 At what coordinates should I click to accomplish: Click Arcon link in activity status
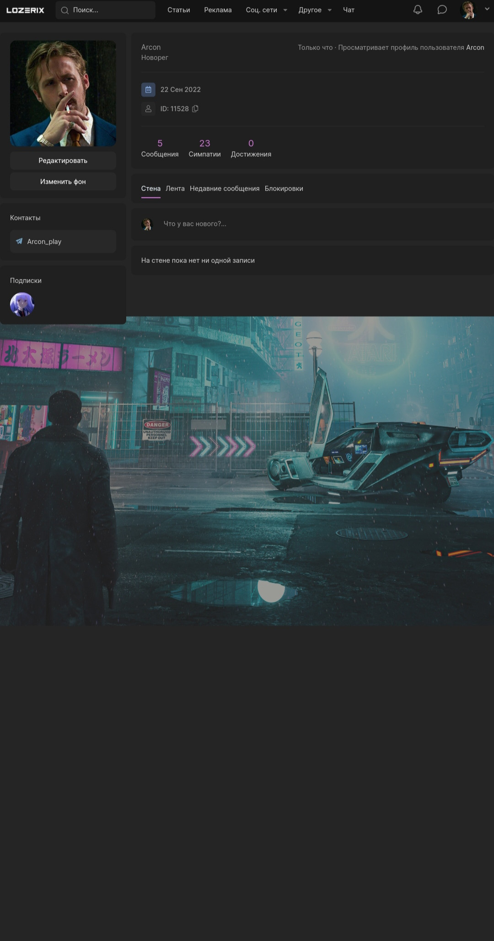pos(475,48)
